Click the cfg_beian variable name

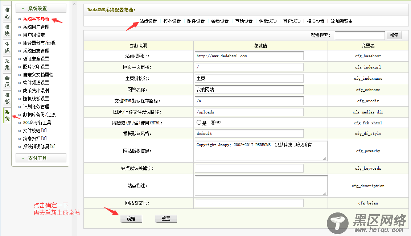368,203
